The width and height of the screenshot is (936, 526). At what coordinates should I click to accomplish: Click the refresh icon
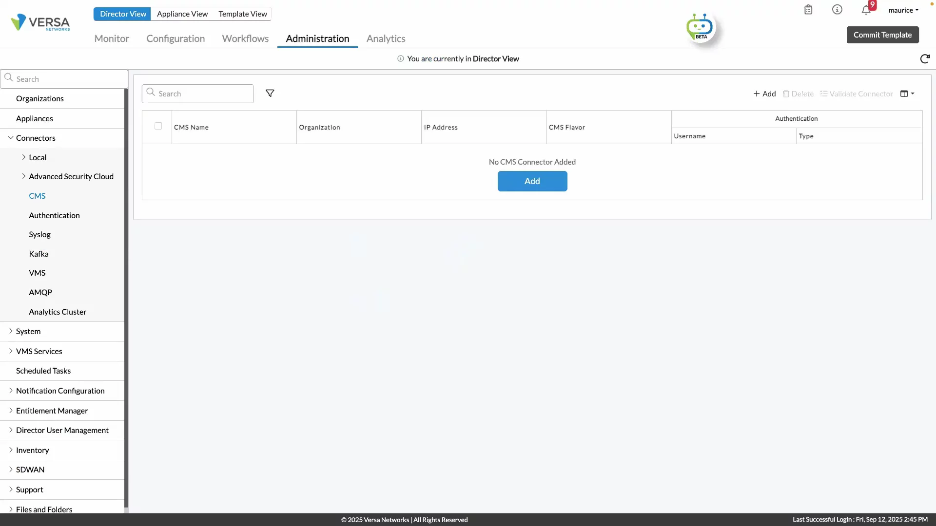click(925, 59)
